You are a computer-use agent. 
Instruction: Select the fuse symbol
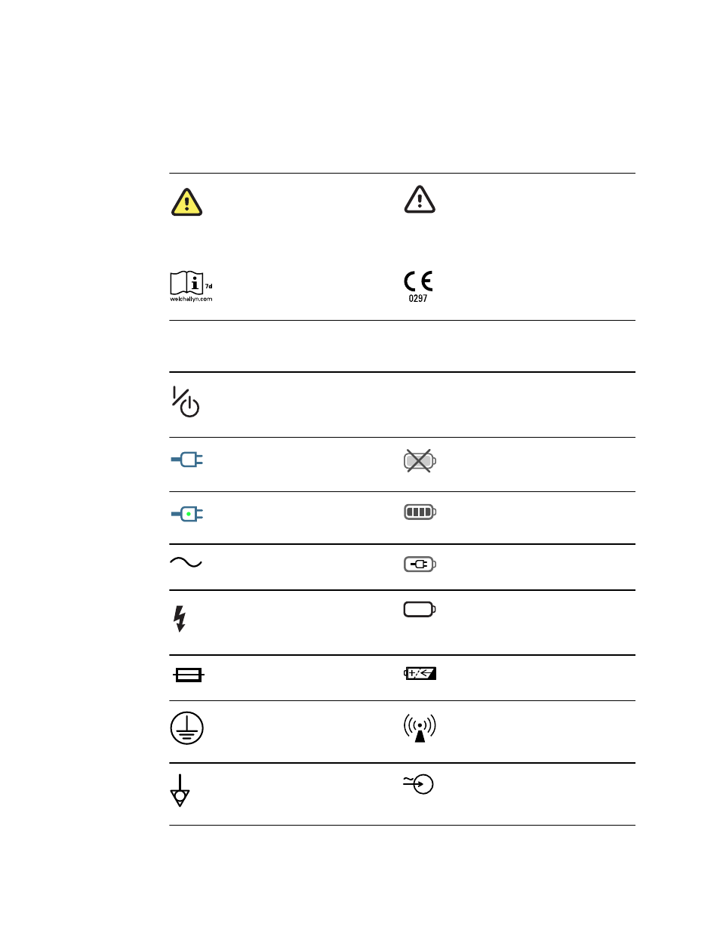click(188, 675)
